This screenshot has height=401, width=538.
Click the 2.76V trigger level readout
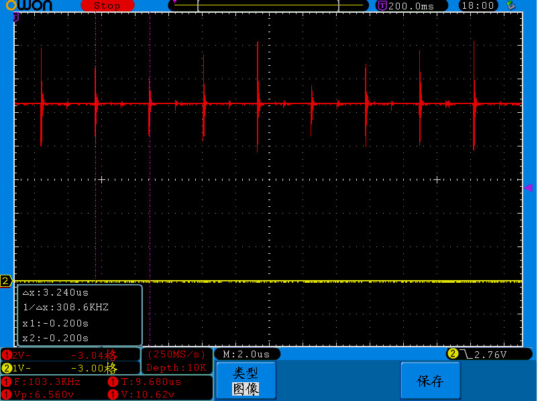tap(490, 355)
